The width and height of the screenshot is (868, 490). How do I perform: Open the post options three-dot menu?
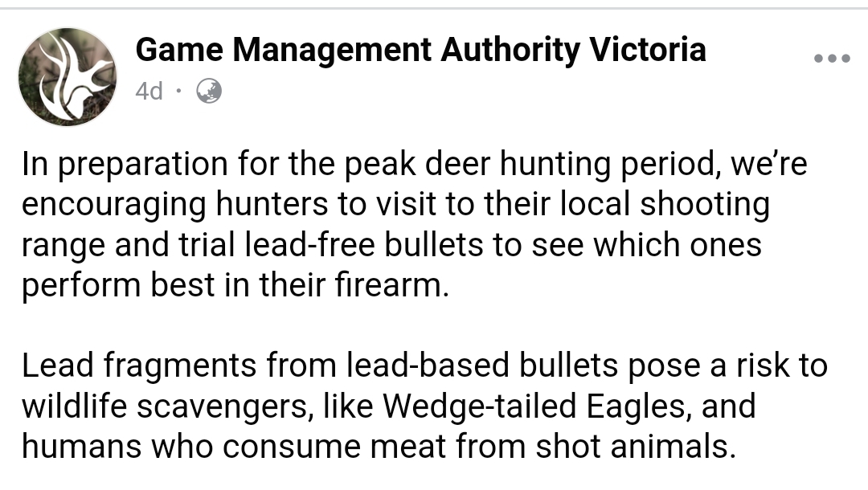pos(832,59)
